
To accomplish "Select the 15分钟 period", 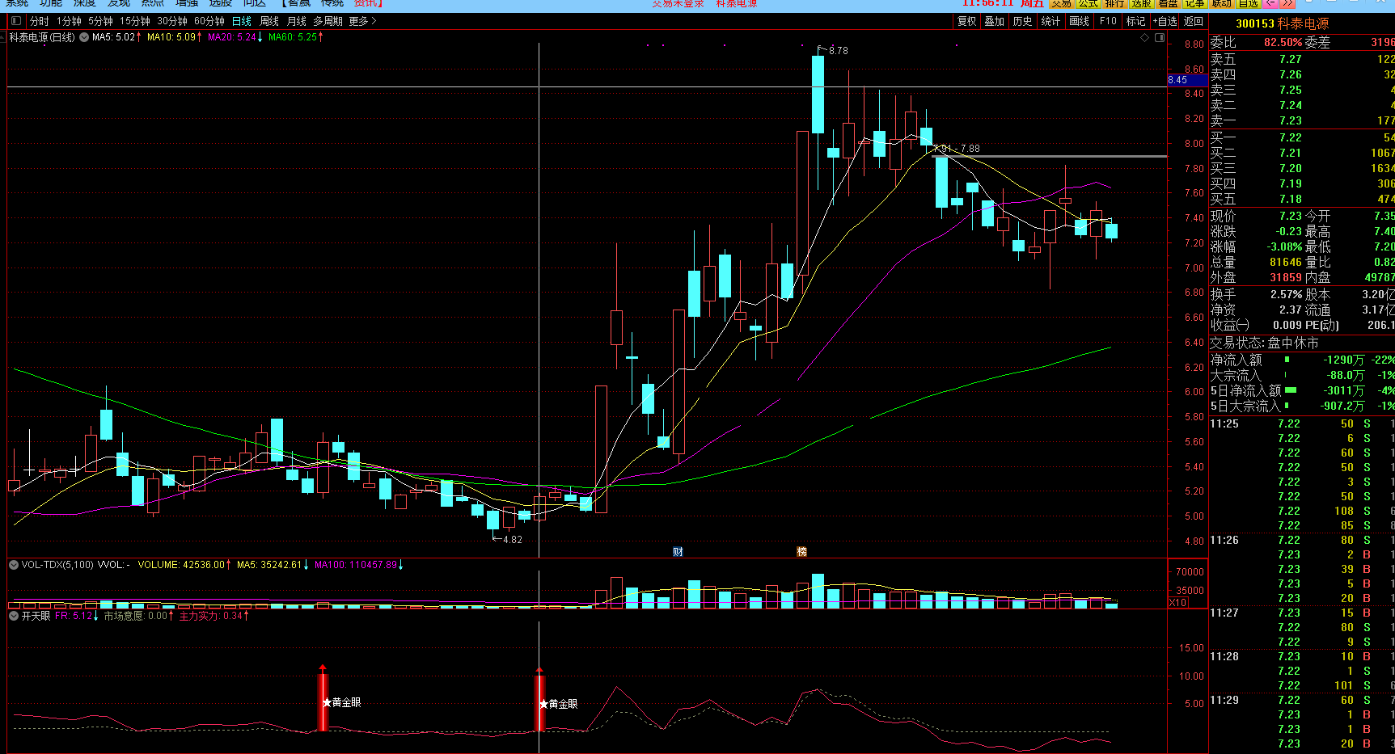I will click(x=135, y=21).
